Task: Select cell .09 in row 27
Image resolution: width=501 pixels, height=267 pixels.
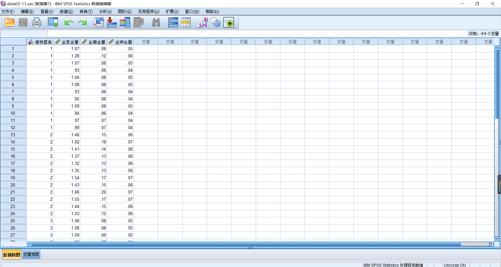Action: 93,235
